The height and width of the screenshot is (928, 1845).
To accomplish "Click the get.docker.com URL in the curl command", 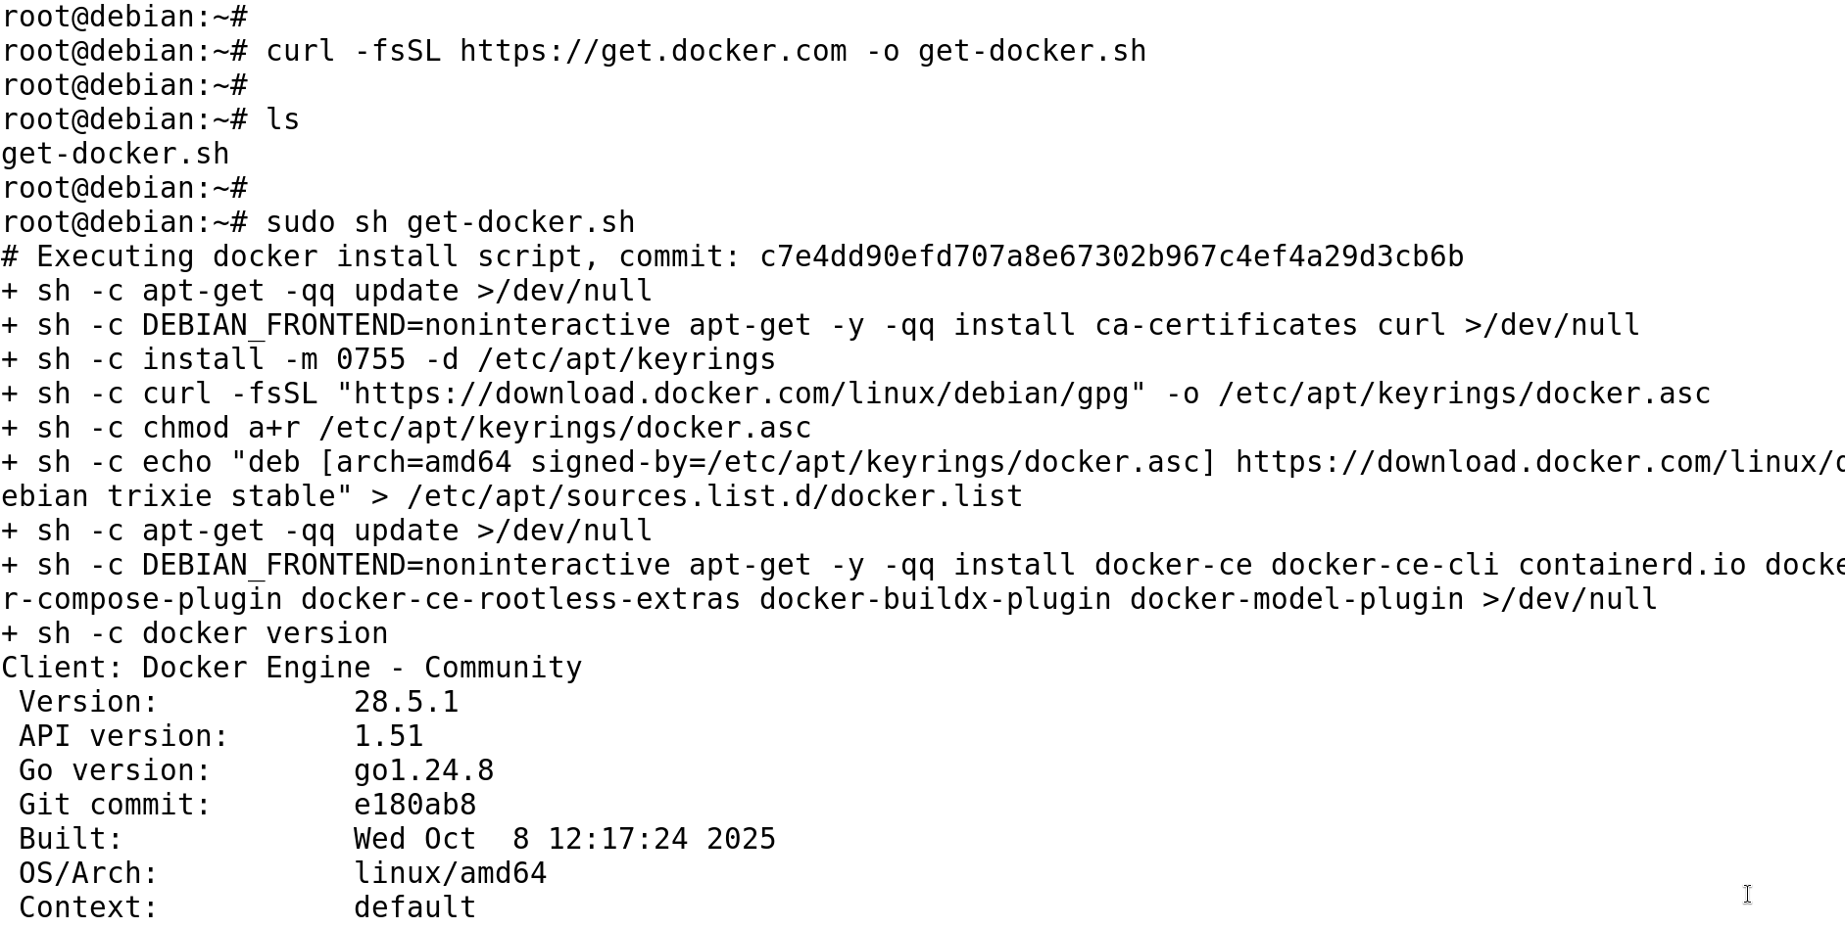I will point(653,51).
